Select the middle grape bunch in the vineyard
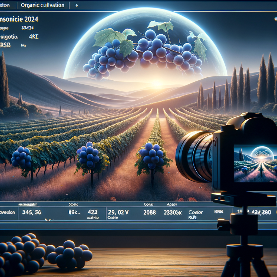 point(88,154)
